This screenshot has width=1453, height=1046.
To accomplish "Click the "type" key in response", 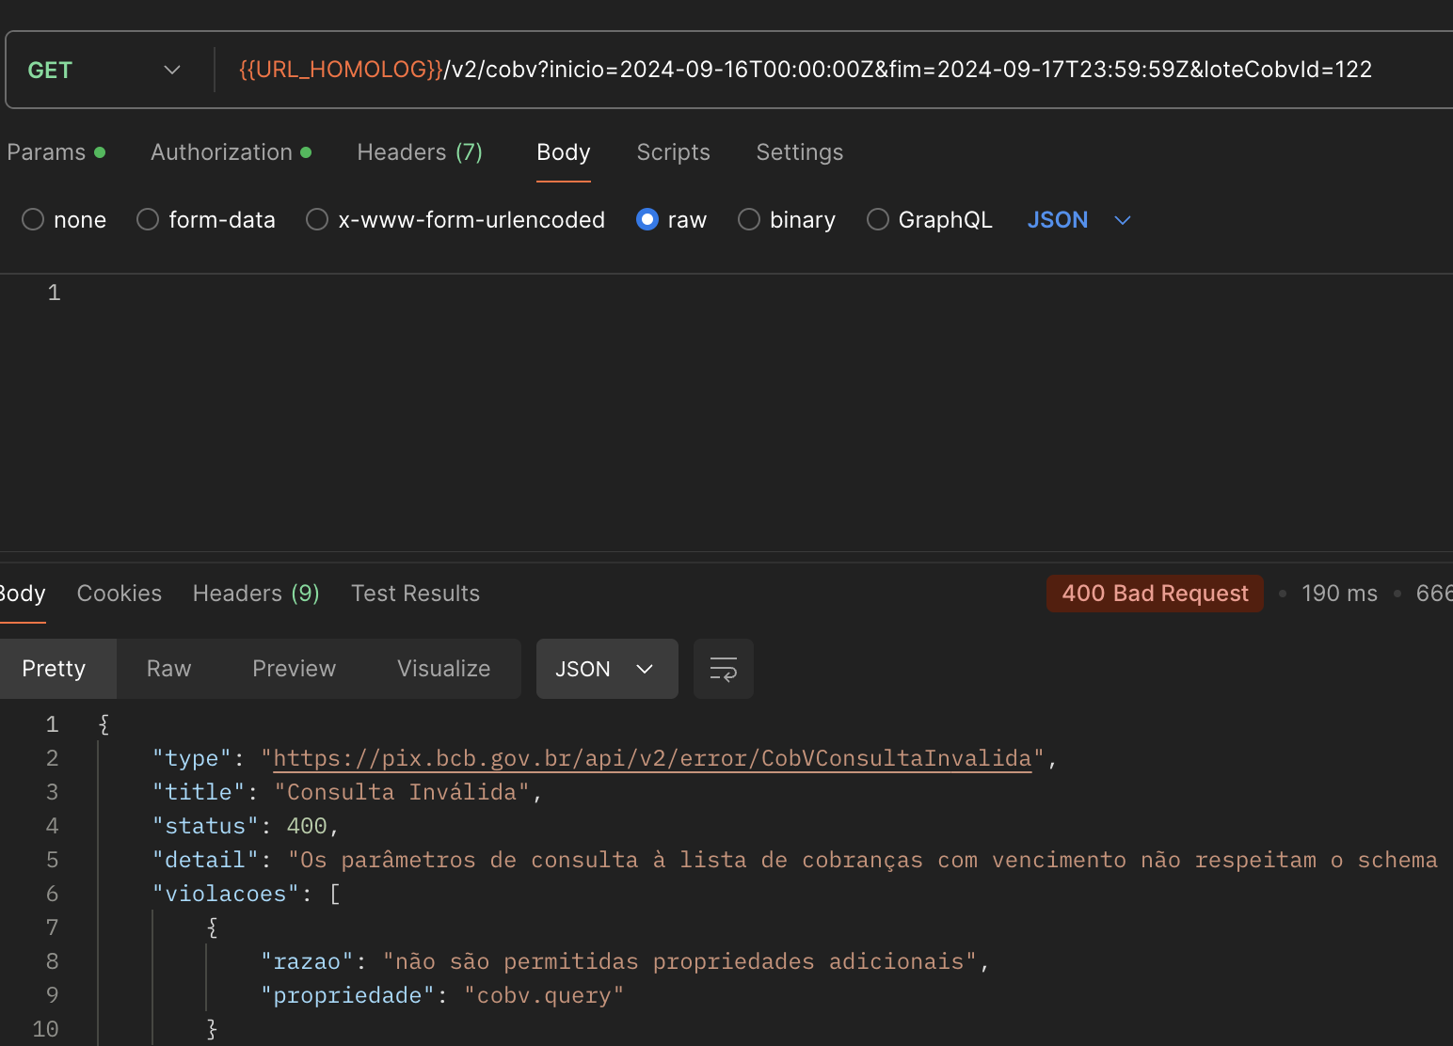I will click(x=192, y=758).
